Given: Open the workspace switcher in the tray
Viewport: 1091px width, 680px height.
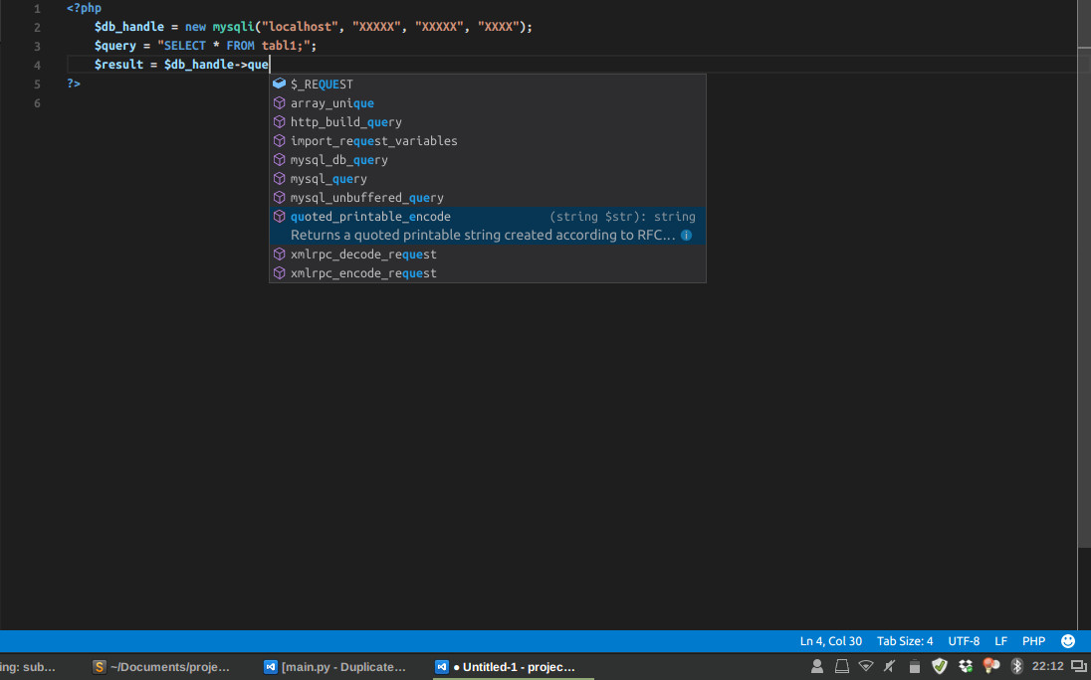Looking at the screenshot, I should point(1079,666).
